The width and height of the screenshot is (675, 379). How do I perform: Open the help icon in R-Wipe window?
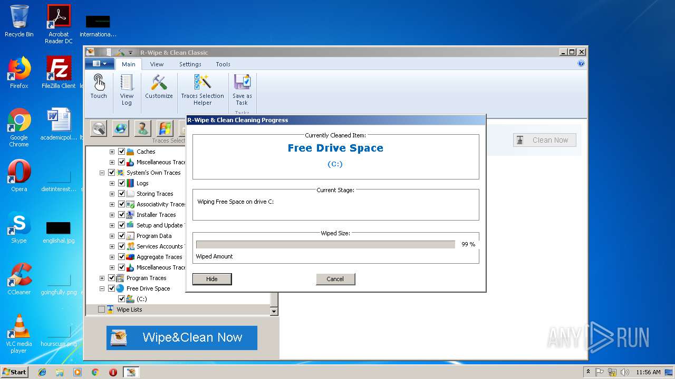581,63
